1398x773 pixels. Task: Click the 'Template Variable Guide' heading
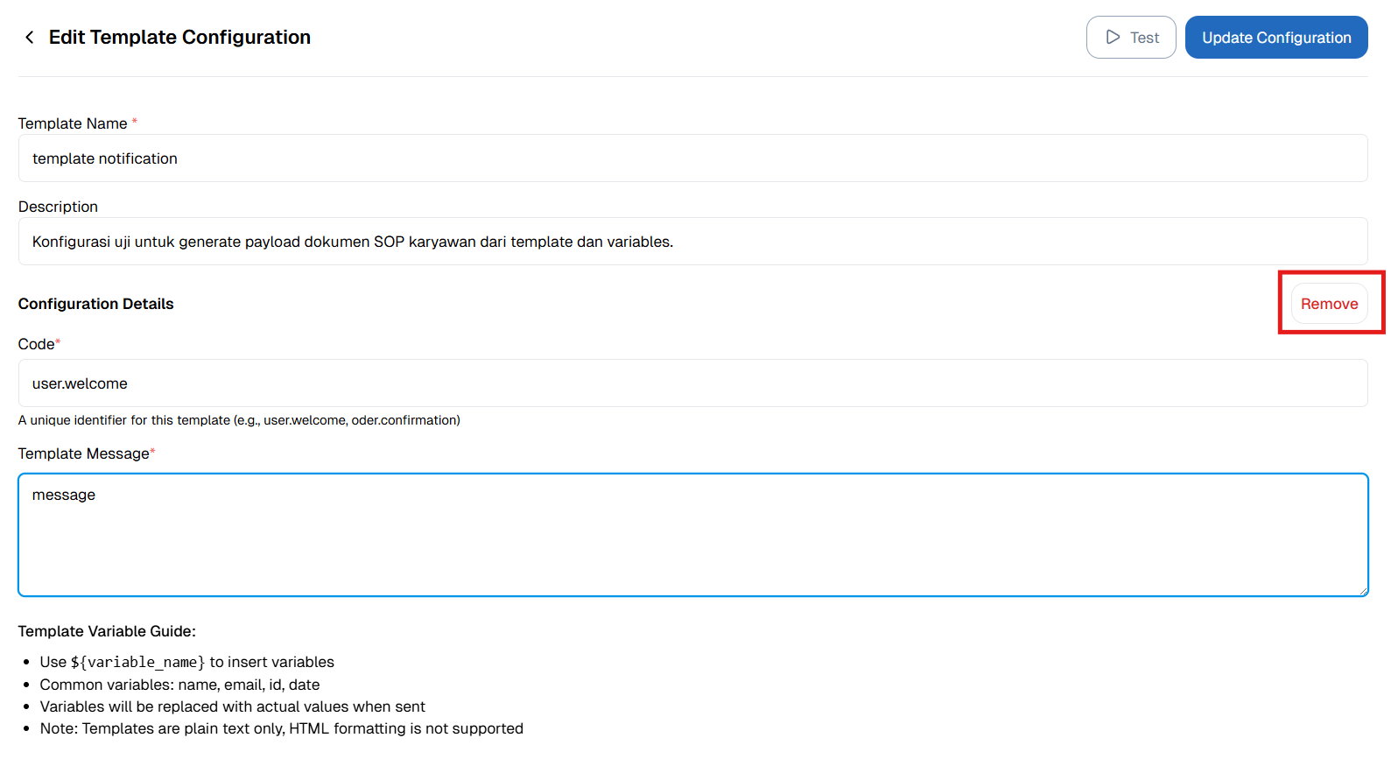107,630
